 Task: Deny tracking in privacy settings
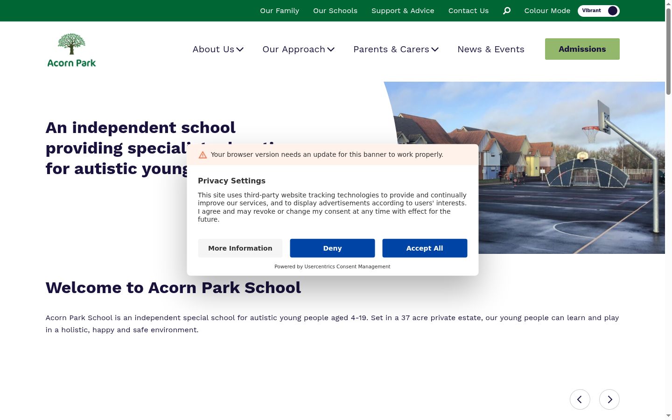pyautogui.click(x=332, y=248)
